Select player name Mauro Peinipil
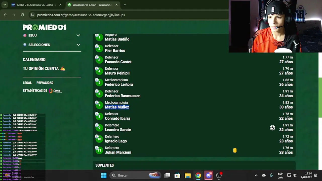 [x=117, y=73]
